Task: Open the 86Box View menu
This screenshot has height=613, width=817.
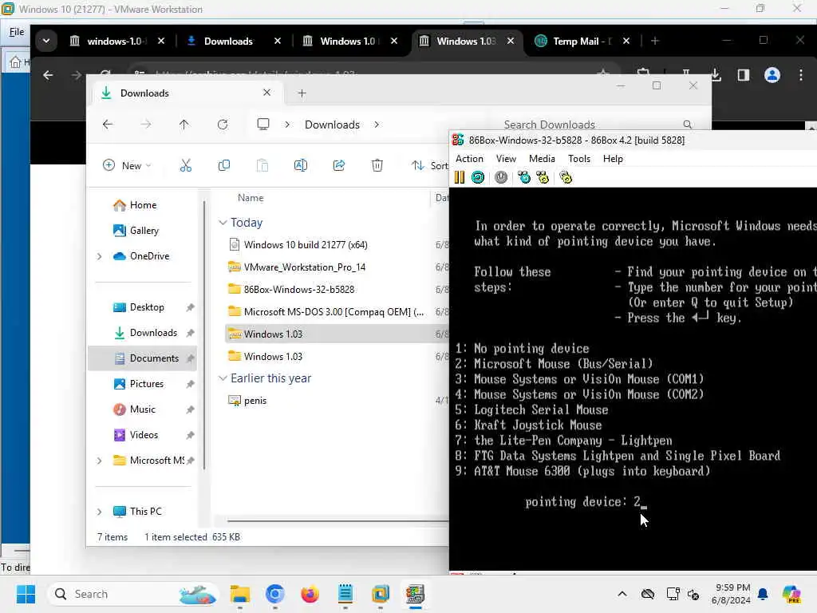Action: pyautogui.click(x=506, y=159)
